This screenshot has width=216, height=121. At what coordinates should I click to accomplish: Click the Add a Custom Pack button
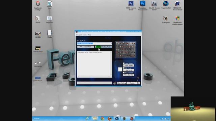tap(86, 47)
